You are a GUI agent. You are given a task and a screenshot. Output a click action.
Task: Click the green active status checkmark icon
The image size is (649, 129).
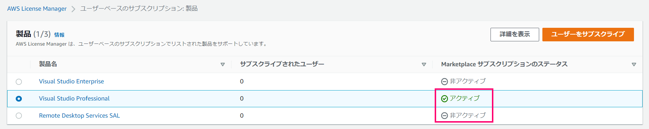(x=444, y=99)
